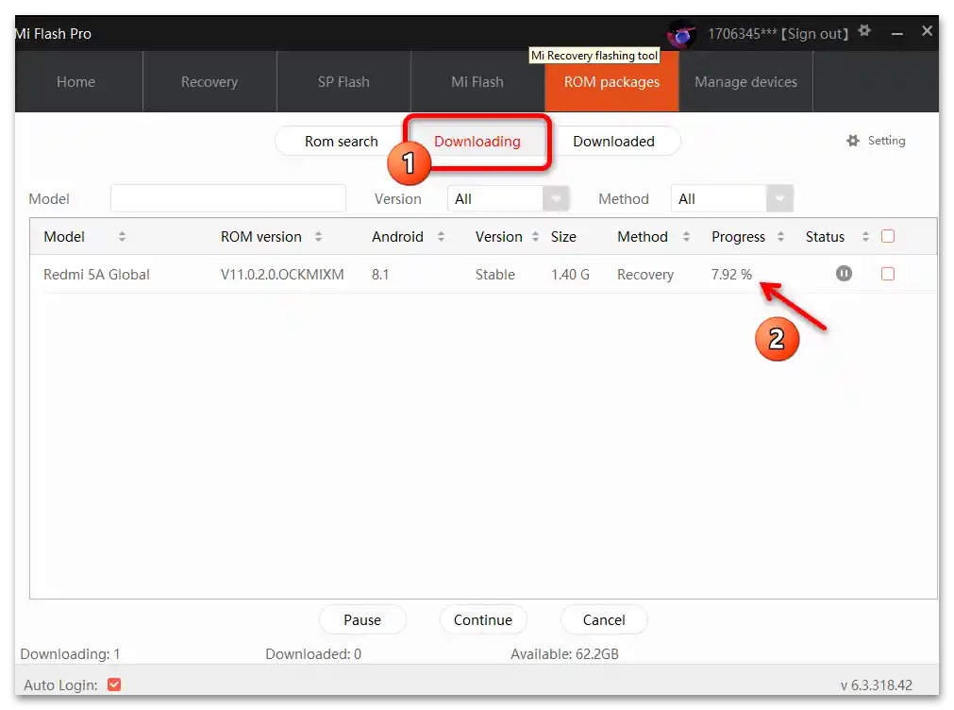The width and height of the screenshot is (954, 710).
Task: Uncheck the Auto Login checkbox
Action: [x=114, y=685]
